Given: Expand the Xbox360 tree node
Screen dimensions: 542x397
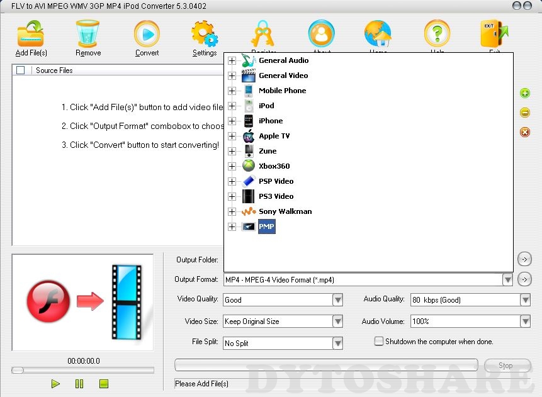Looking at the screenshot, I should [x=232, y=166].
